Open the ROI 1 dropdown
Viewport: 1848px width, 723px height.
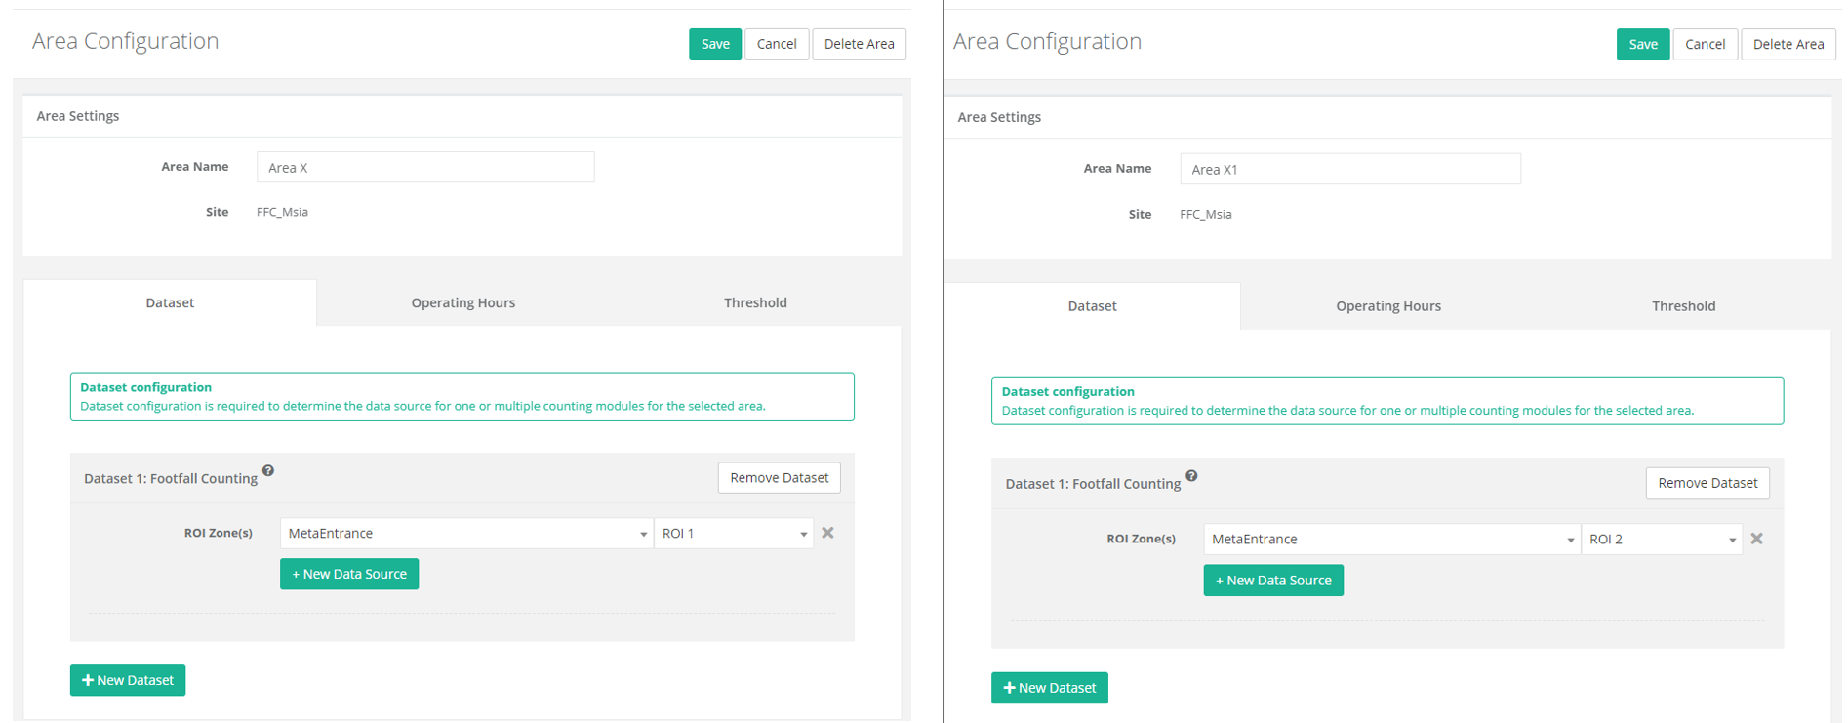click(x=734, y=533)
